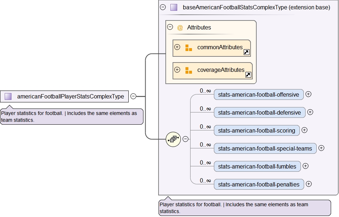This screenshot has width=339, height=217.
Task: Collapse the baseAmericanFootballStatsComplexType extension base
Action: pos(163,7)
